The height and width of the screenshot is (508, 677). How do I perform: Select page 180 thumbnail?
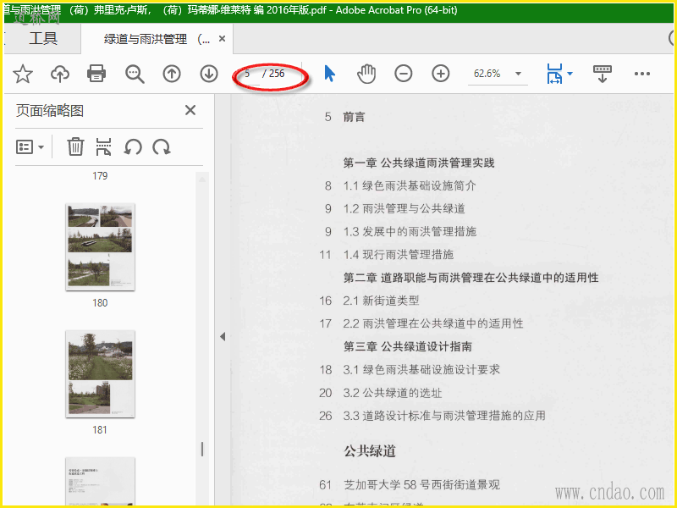tap(100, 247)
